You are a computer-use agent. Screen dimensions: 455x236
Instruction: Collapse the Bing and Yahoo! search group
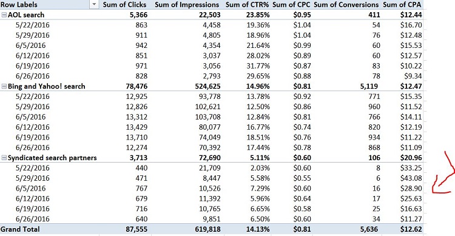coord(4,86)
